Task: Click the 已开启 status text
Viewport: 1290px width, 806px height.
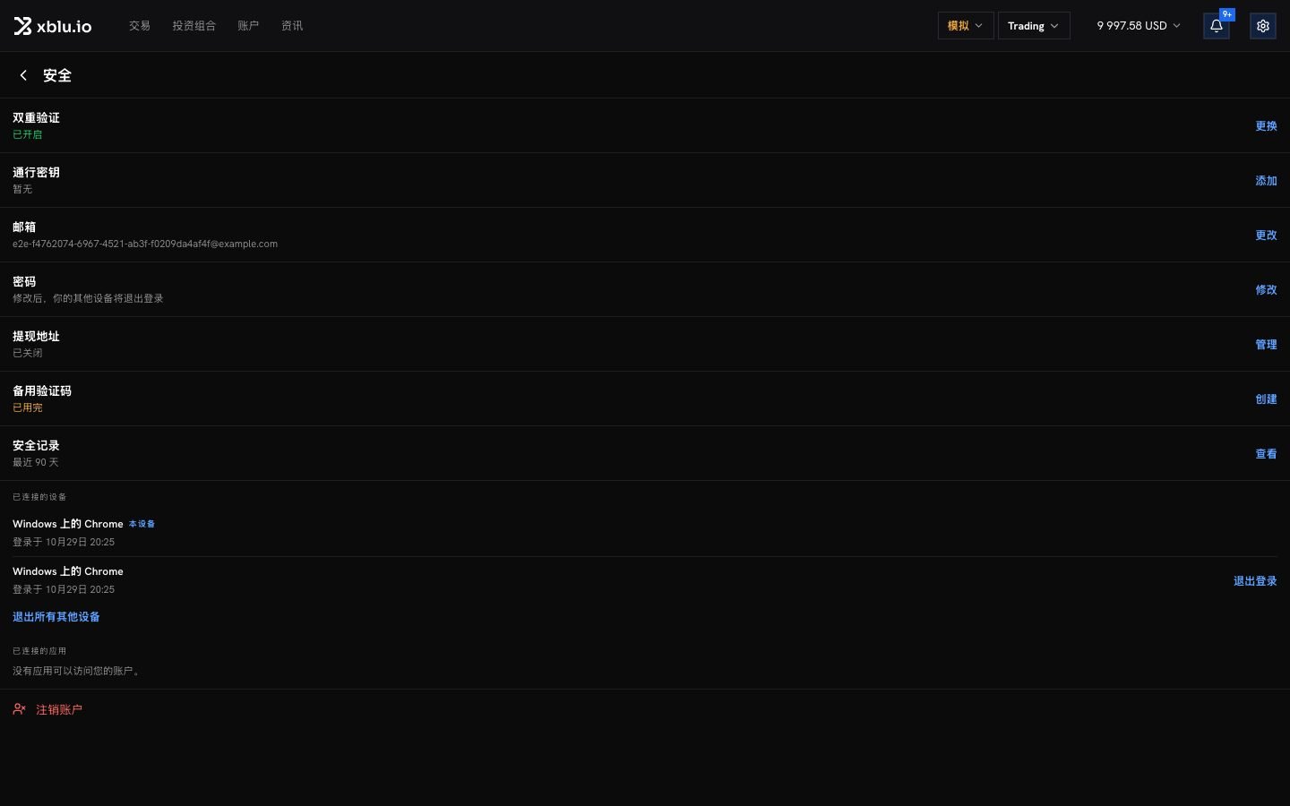Action: pos(27,134)
